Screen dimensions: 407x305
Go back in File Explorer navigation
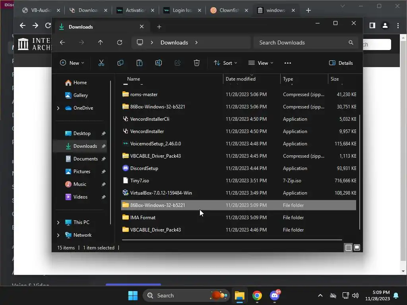point(62,42)
